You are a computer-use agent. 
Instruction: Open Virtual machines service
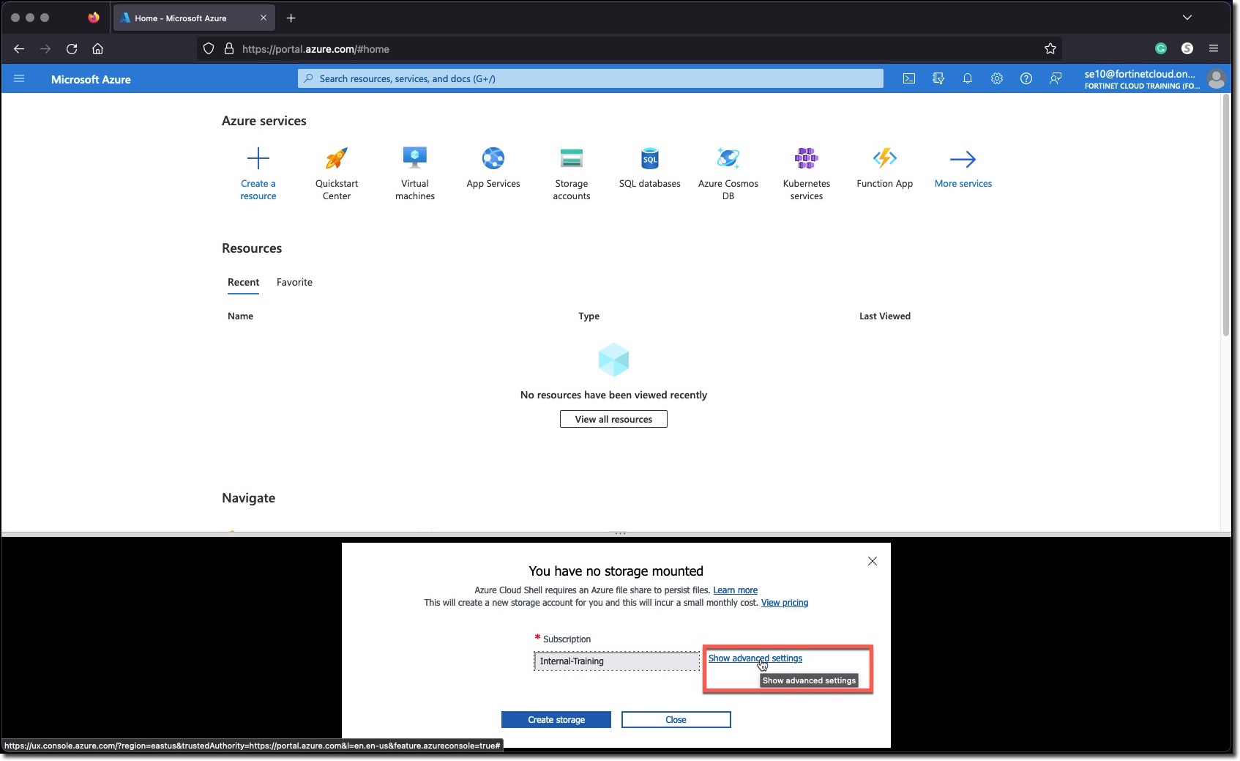(415, 173)
